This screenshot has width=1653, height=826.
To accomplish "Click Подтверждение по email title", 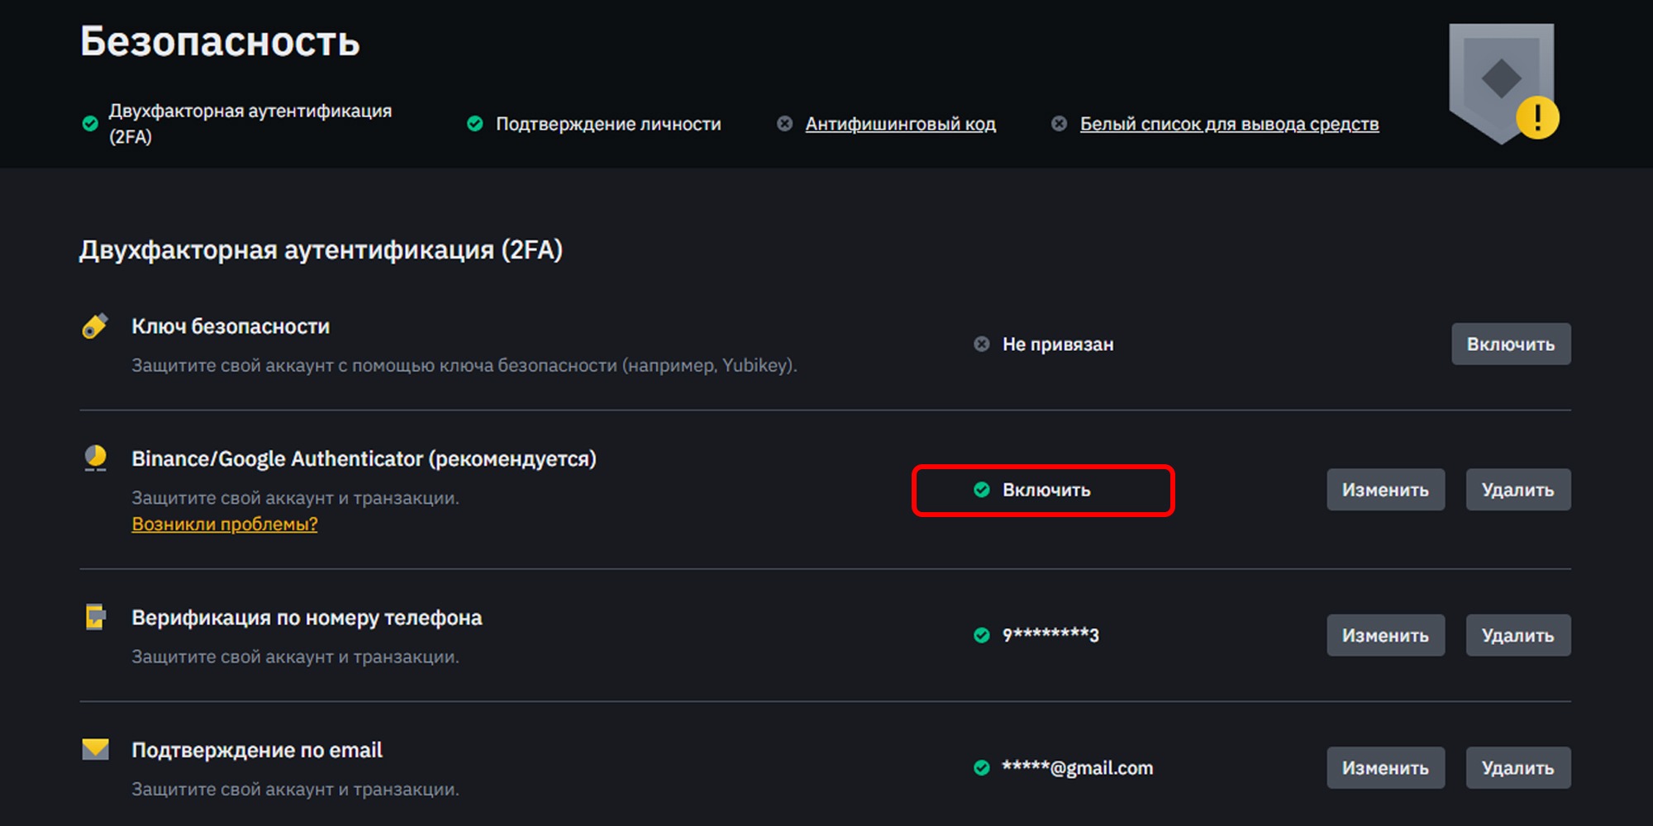I will click(257, 750).
